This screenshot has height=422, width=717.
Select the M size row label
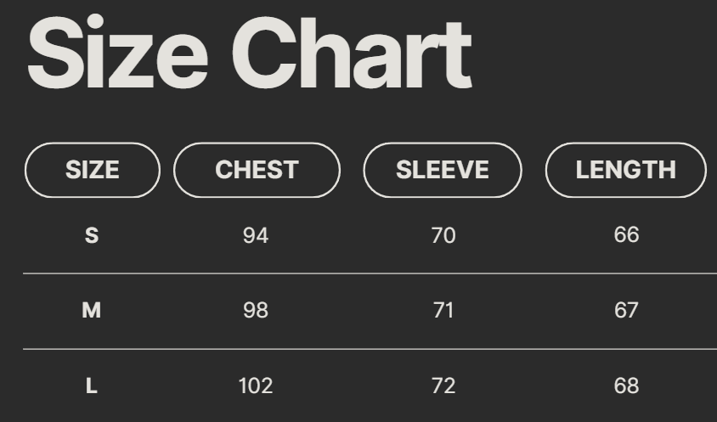click(92, 311)
